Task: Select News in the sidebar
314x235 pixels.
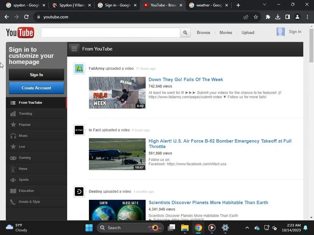Action: click(x=36, y=169)
